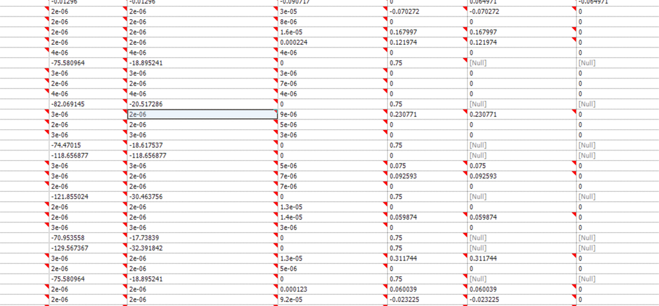Viewport: 659px width, 306px height.
Task: Click the 0.000123 cell
Action: coord(332,290)
